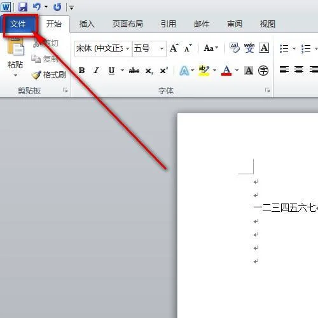This screenshot has width=318, height=318.
Task: Click the Phonetic Guide wén icon
Action: pos(249,48)
